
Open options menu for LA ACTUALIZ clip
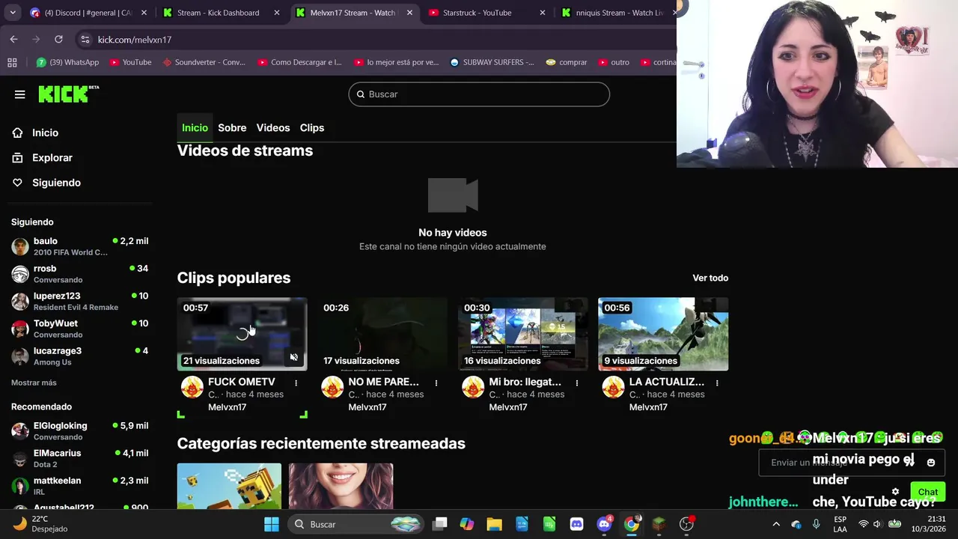pyautogui.click(x=717, y=383)
